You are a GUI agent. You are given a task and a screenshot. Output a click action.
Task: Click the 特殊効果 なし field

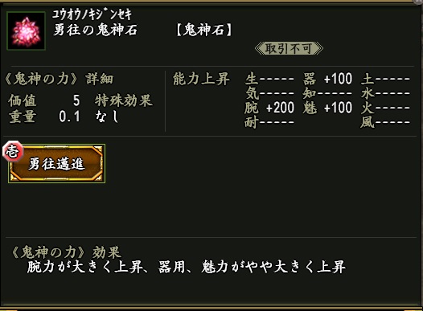click(124, 108)
